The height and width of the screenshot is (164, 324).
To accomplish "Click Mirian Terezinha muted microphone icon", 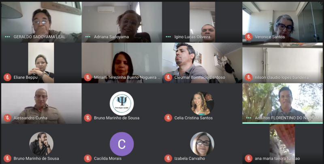I will click(x=87, y=77).
